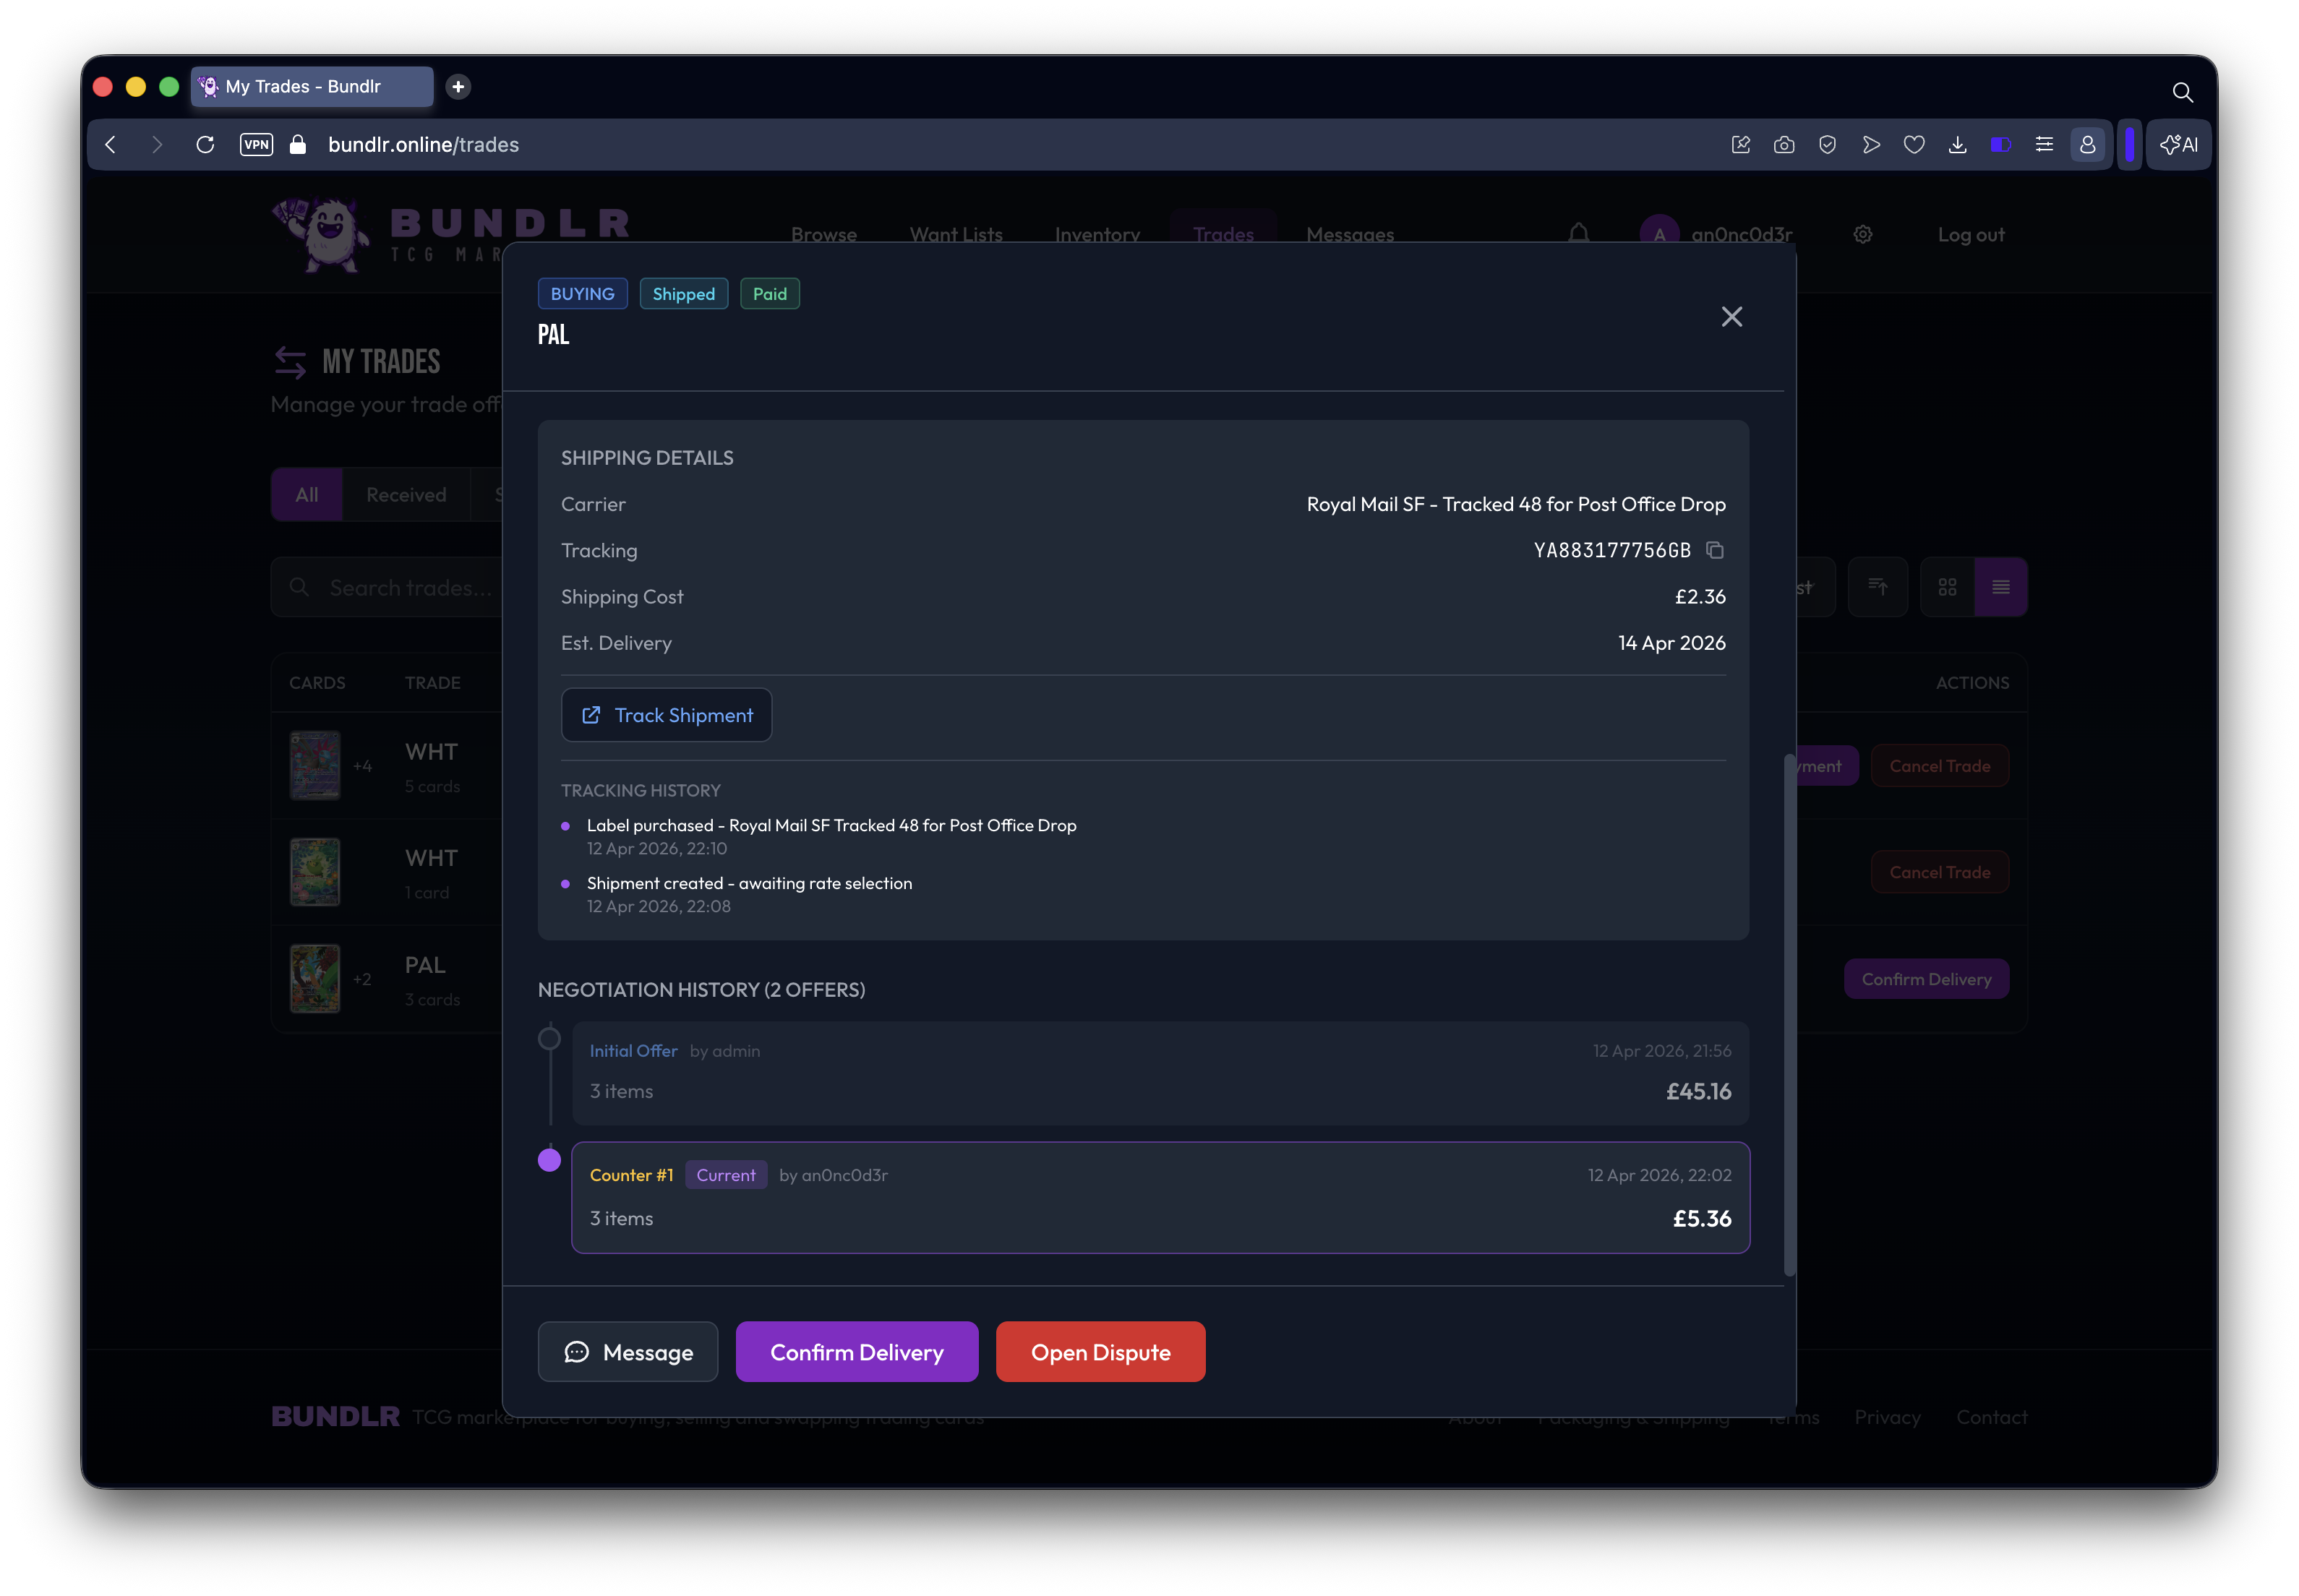Screen dimensions: 2299x1596
Task: Cancel Trade on the WHT 1 card row
Action: point(1939,872)
